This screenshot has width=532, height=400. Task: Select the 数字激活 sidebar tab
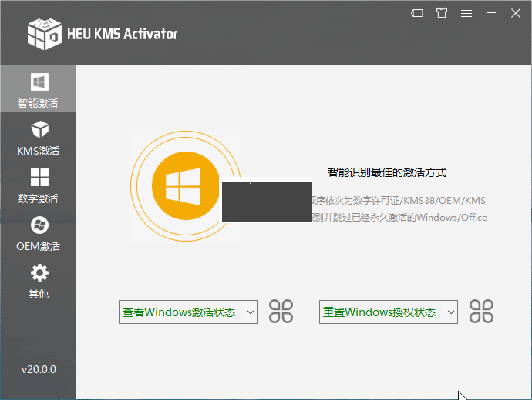(38, 185)
